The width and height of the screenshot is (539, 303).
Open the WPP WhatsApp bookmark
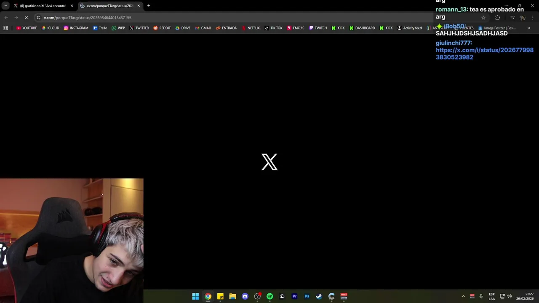(118, 28)
